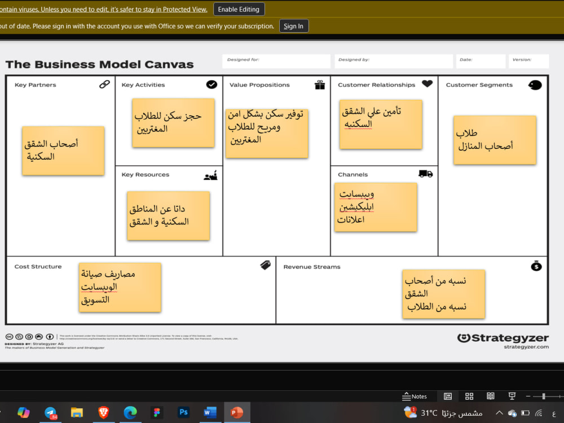Click the battery tray icon

(x=526, y=413)
